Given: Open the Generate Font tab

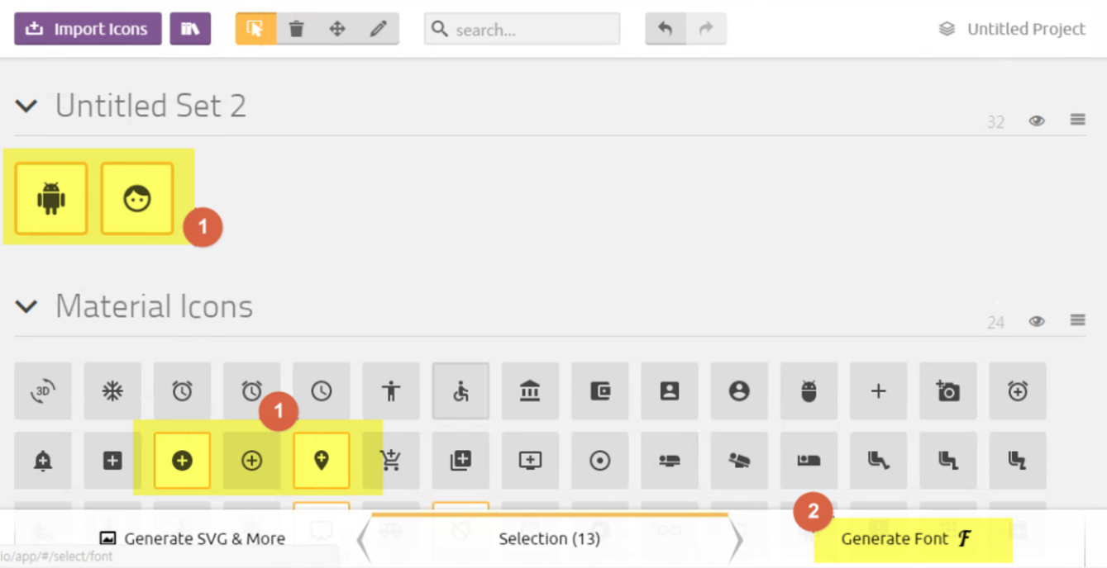Looking at the screenshot, I should tap(905, 539).
